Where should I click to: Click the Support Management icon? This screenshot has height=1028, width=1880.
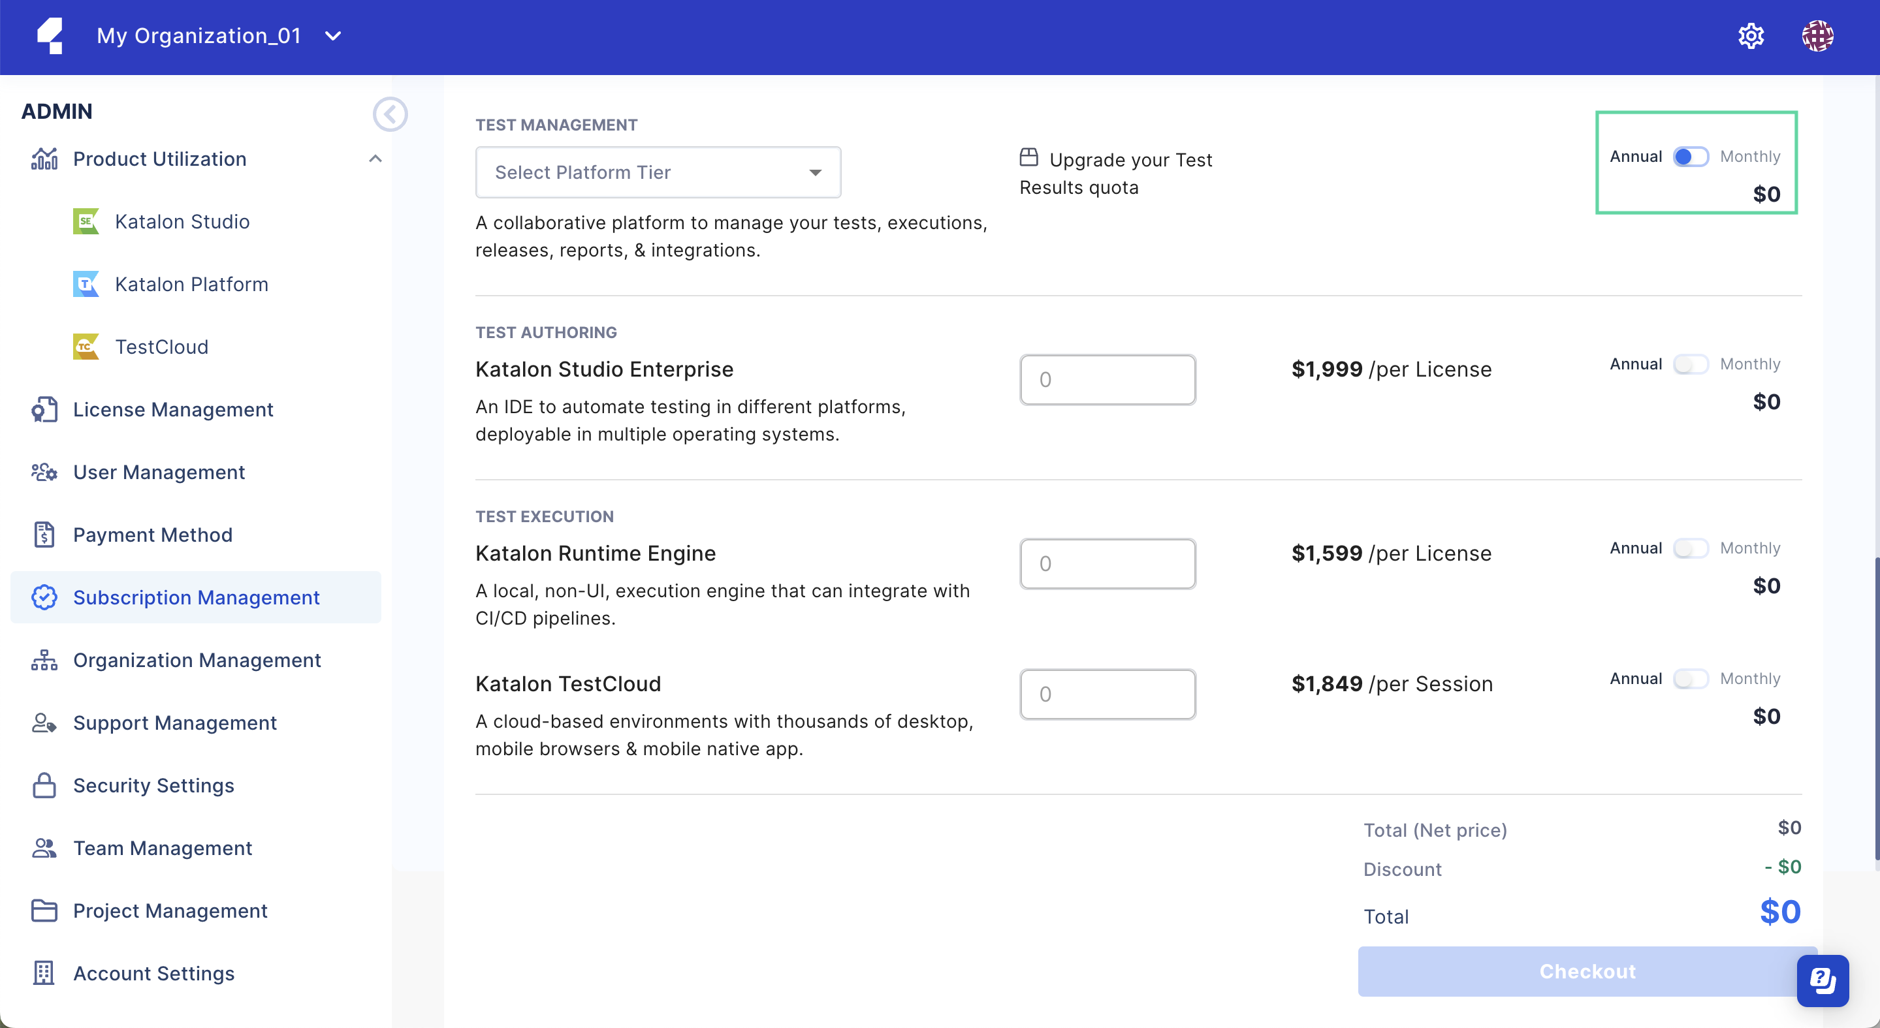point(44,723)
